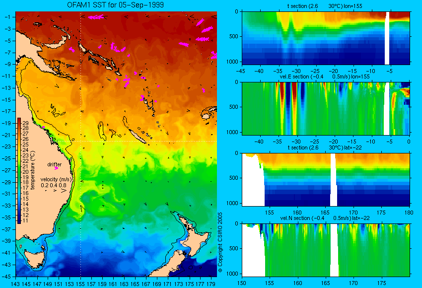This screenshot has width=422, height=288.
Task: Click the SST map's '-45' latitude label
Action: pos(6,277)
